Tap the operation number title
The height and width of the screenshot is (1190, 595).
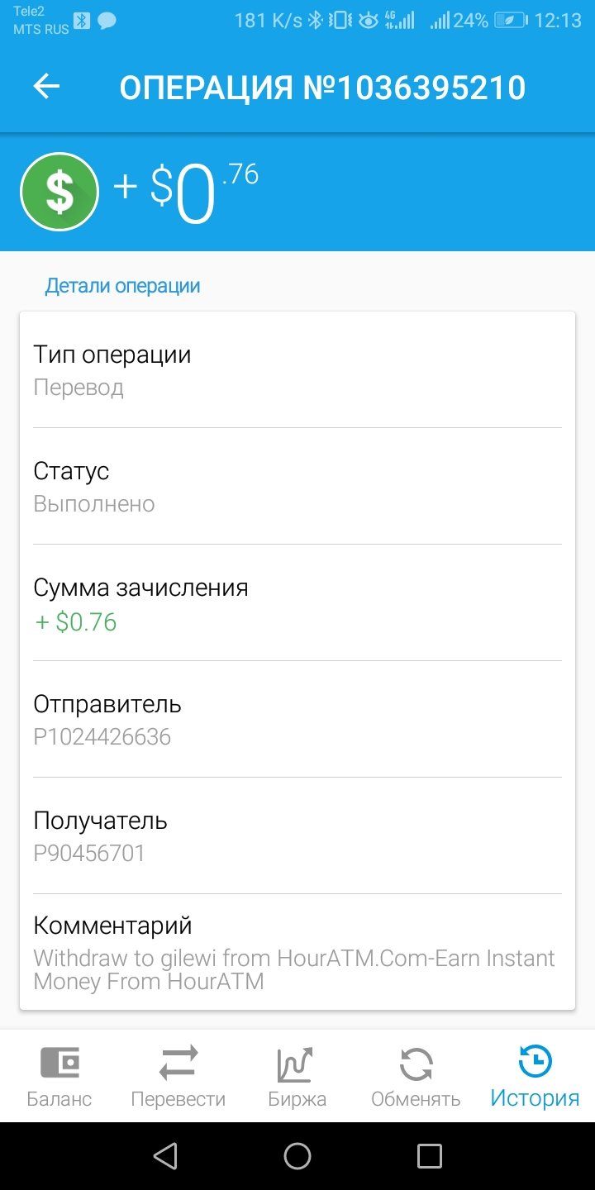coord(322,88)
